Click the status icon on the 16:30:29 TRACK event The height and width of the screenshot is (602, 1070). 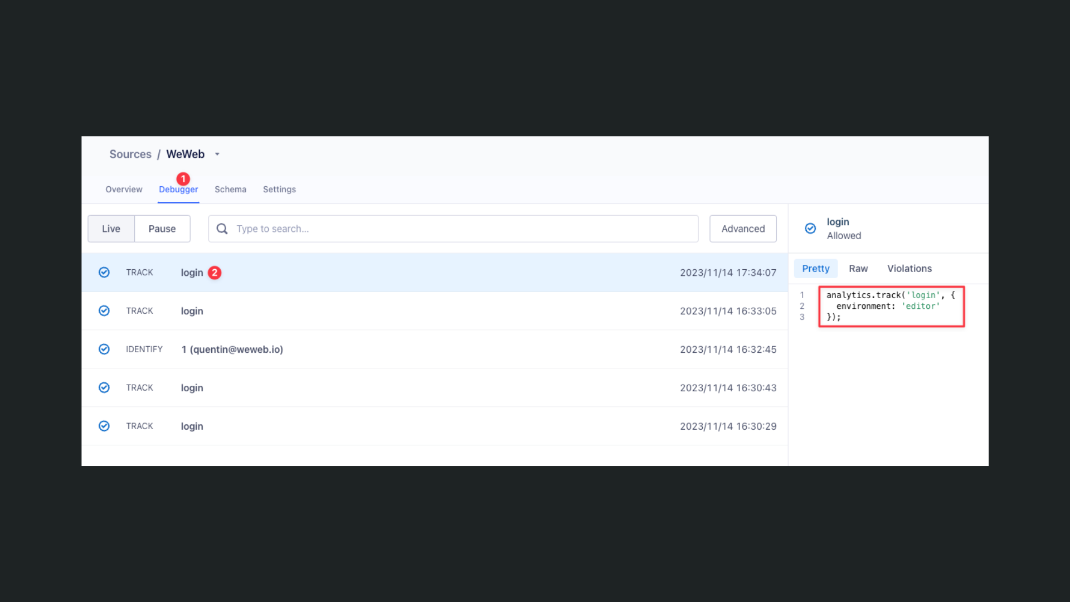pyautogui.click(x=104, y=426)
